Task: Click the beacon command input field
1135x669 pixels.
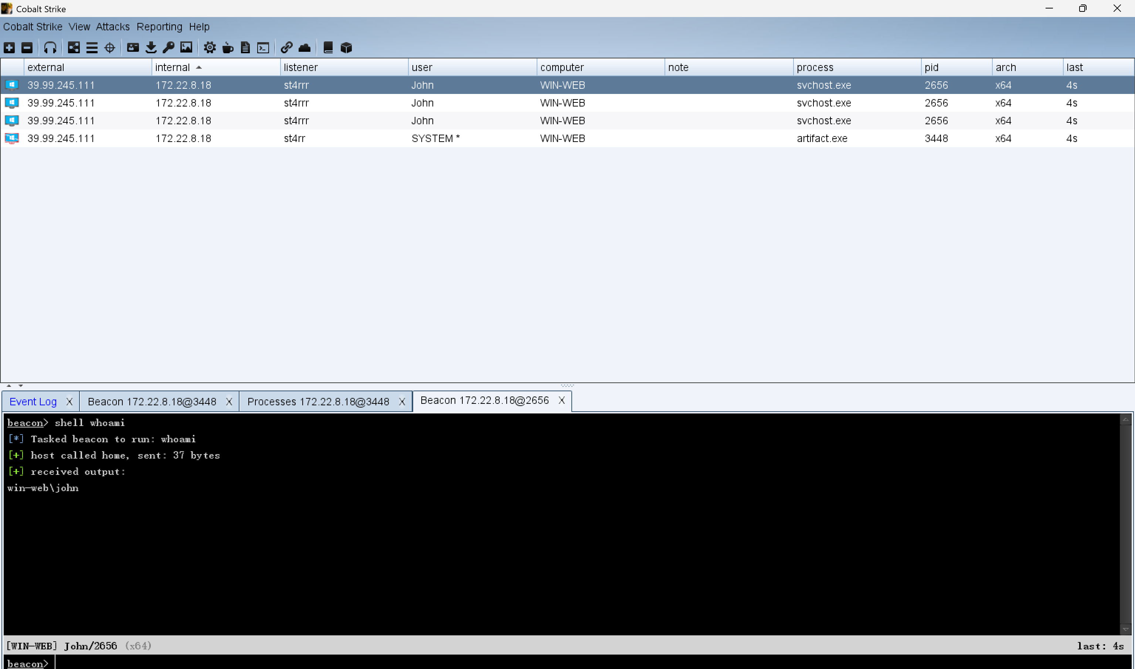Action: (540, 663)
